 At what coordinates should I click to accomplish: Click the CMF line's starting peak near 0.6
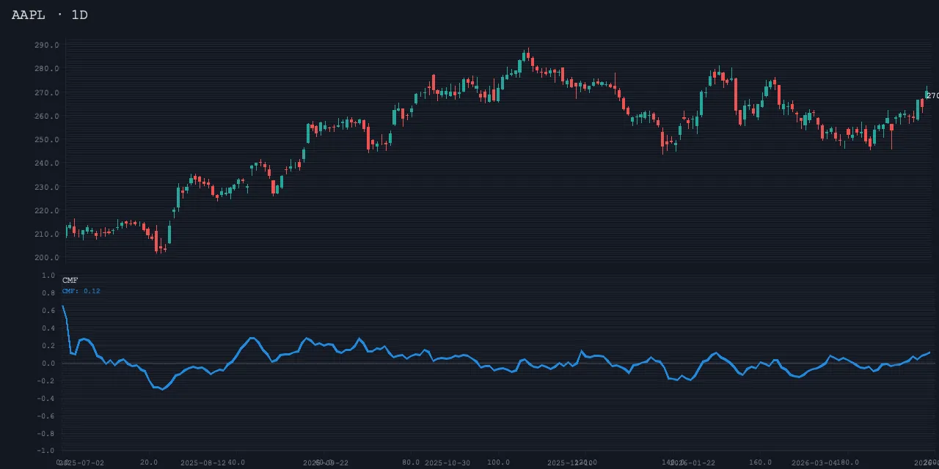pyautogui.click(x=63, y=306)
